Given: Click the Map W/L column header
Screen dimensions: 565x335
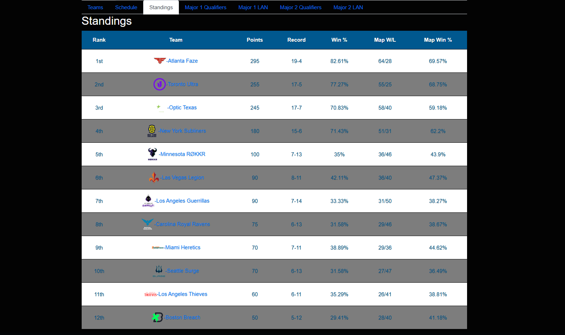Looking at the screenshot, I should [x=385, y=40].
